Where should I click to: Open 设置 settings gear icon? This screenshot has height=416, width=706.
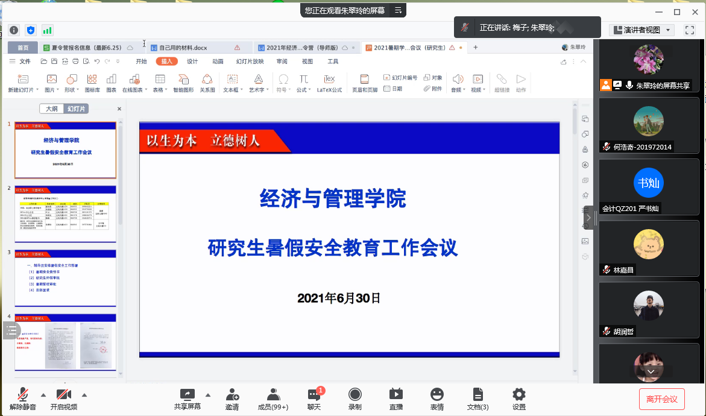518,395
